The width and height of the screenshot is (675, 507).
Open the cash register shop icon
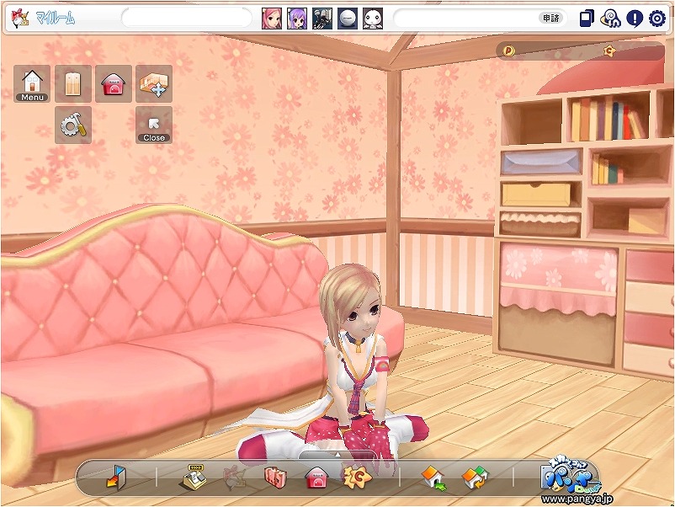(x=193, y=478)
